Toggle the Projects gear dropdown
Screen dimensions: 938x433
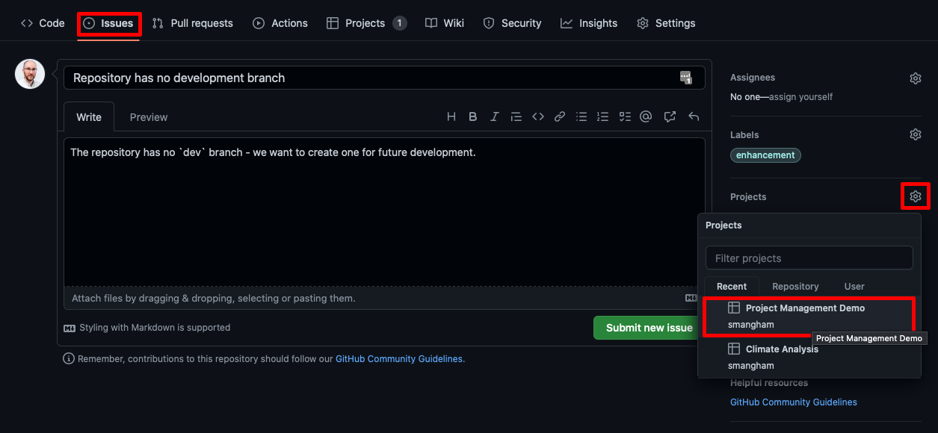point(915,196)
